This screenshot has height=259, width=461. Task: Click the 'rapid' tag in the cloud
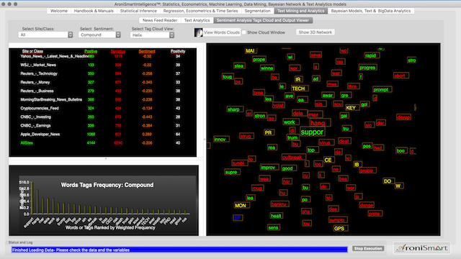pos(371,55)
